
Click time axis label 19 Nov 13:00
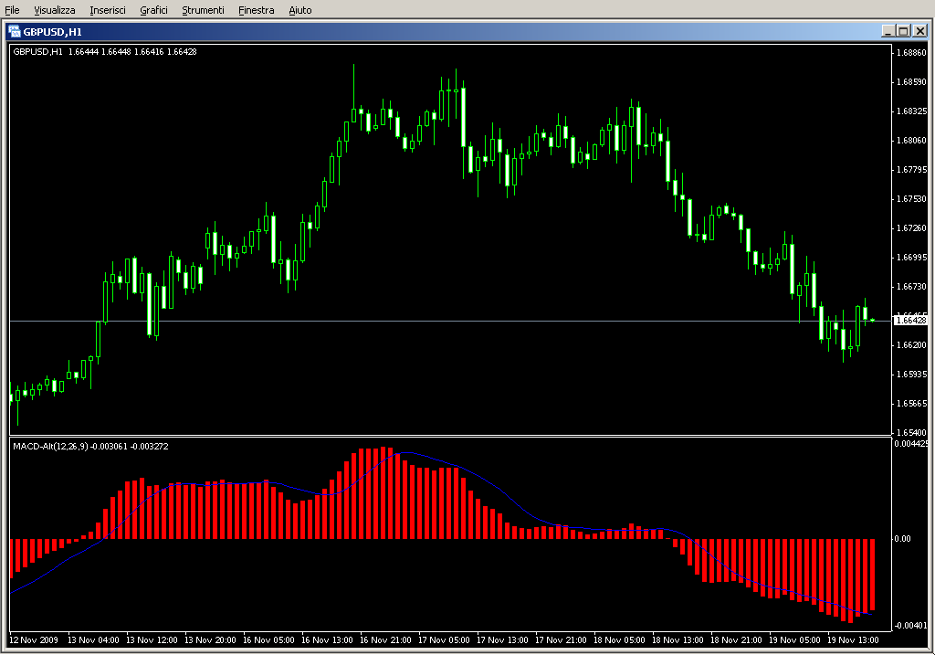click(853, 640)
